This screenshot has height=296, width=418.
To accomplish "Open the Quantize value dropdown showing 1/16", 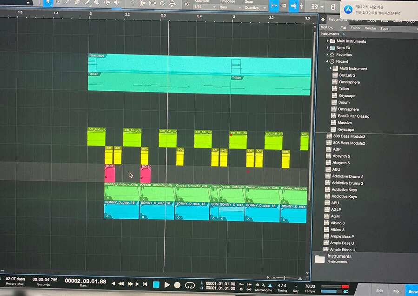I will (x=203, y=7).
